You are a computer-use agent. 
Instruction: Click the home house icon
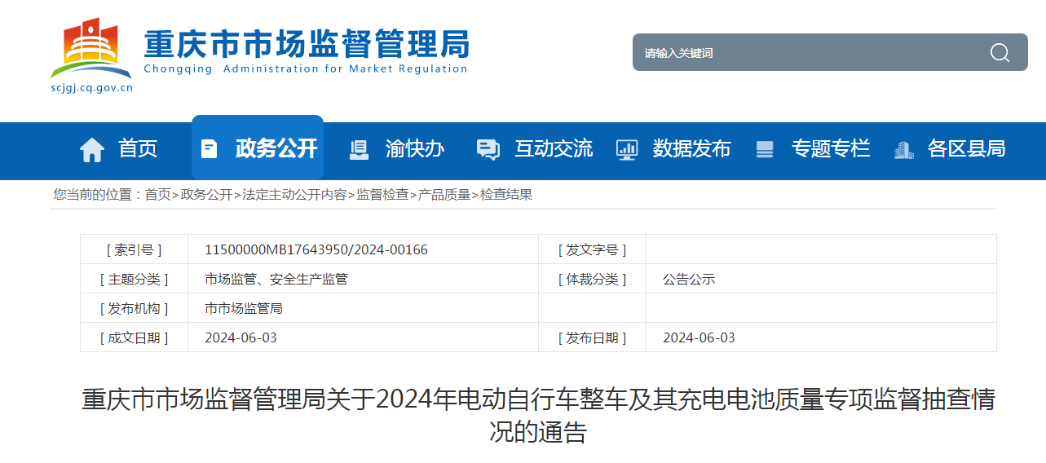[92, 149]
